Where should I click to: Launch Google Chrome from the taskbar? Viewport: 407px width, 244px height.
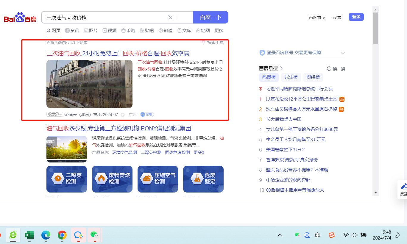point(62,235)
